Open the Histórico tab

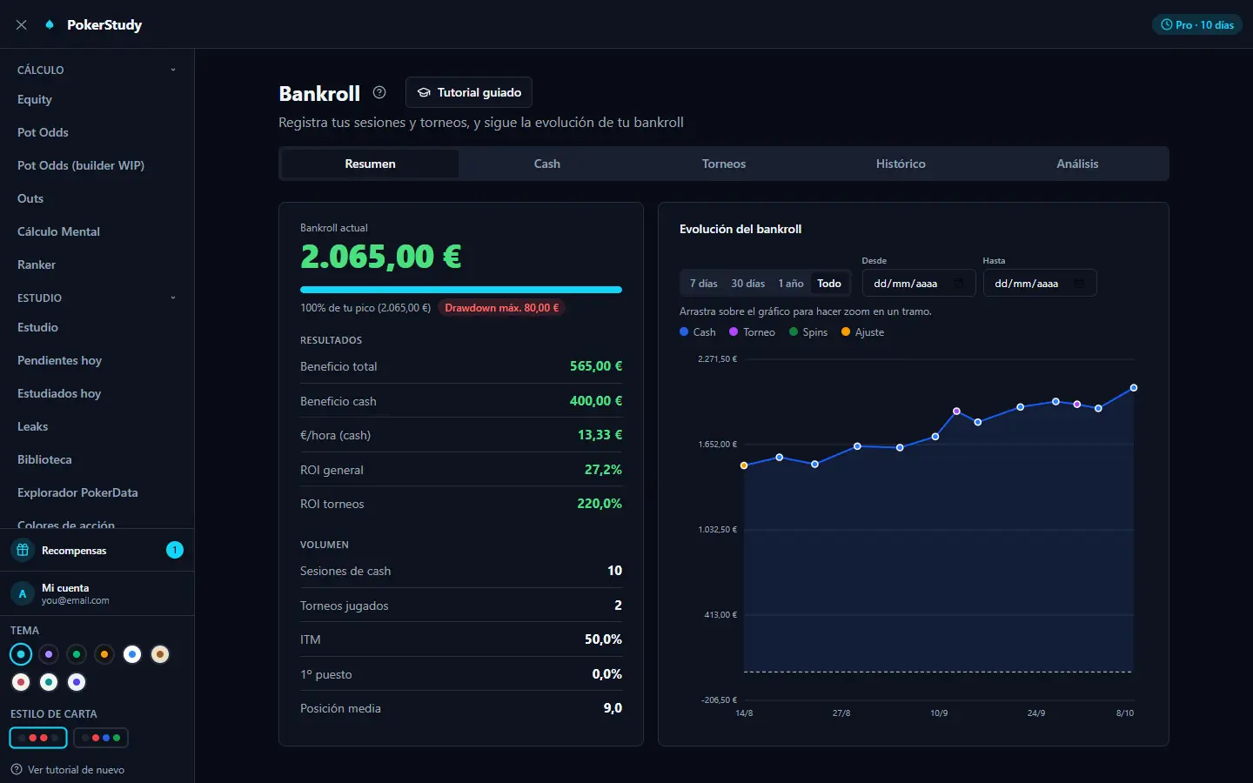[x=901, y=164]
